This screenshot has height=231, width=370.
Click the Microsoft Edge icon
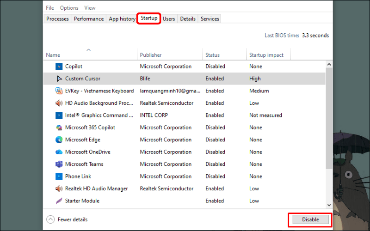pos(59,140)
